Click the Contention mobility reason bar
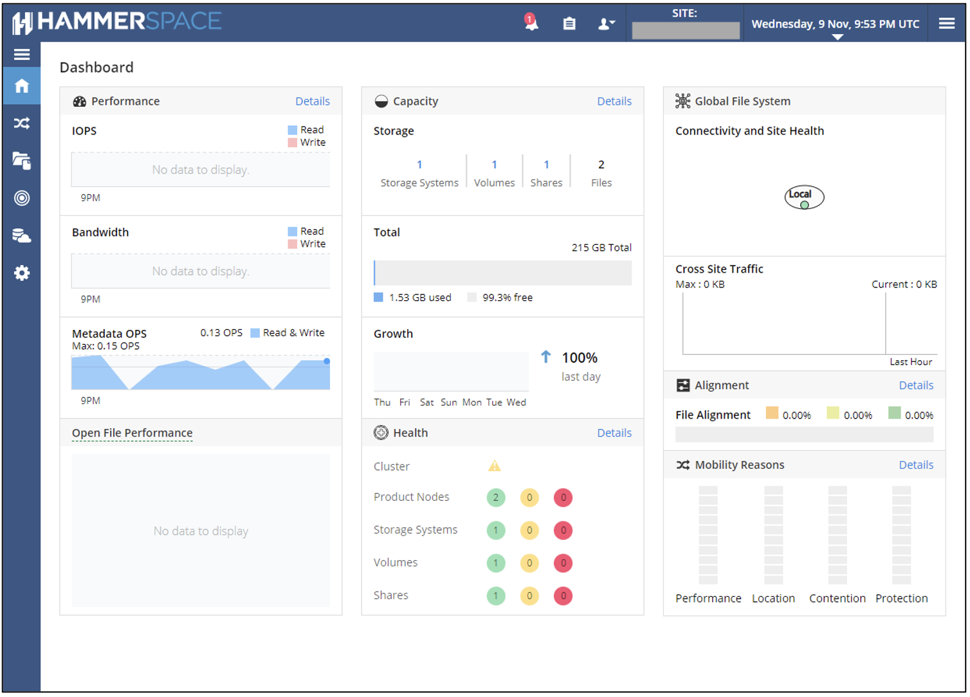This screenshot has height=697, width=970. [x=837, y=534]
